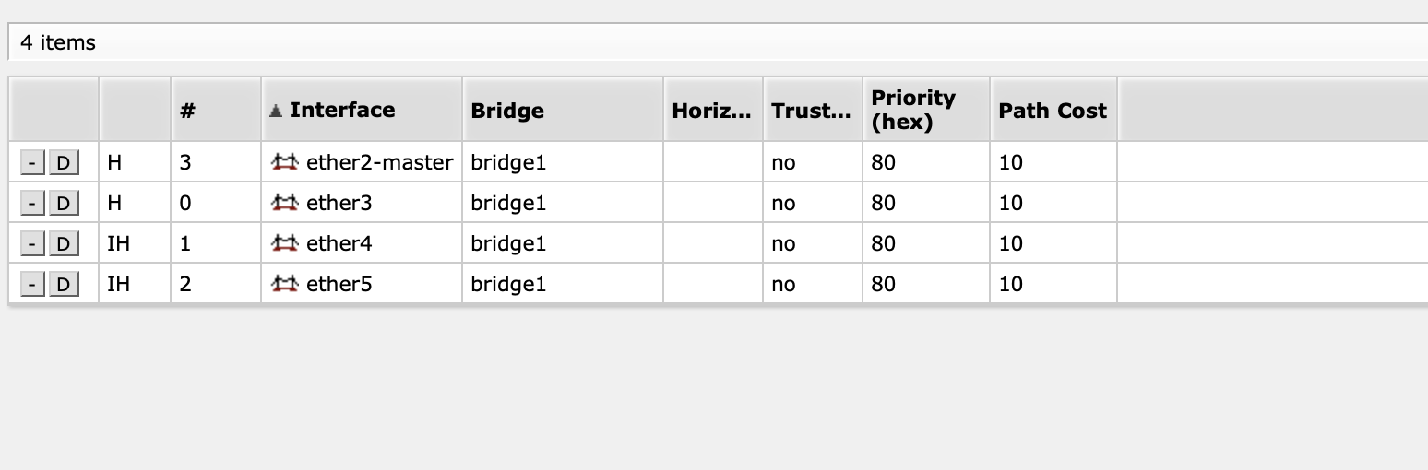The image size is (1428, 470).
Task: Click the Trusted column header
Action: (813, 110)
